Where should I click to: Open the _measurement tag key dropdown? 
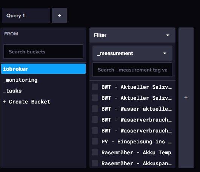(x=132, y=53)
